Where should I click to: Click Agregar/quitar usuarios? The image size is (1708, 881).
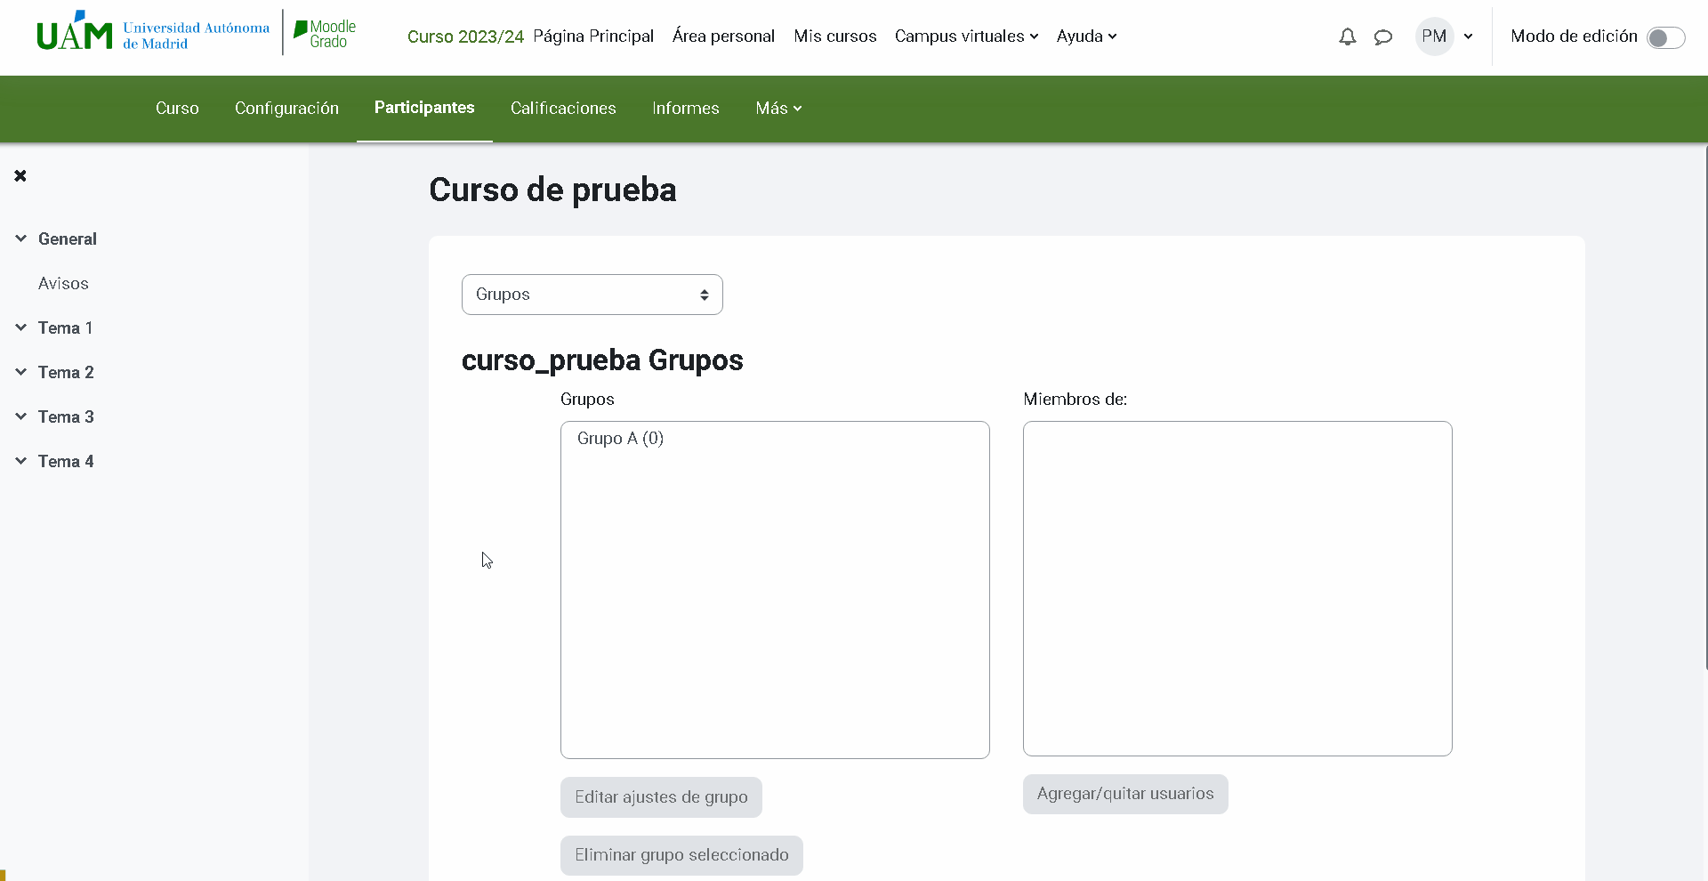pos(1124,793)
